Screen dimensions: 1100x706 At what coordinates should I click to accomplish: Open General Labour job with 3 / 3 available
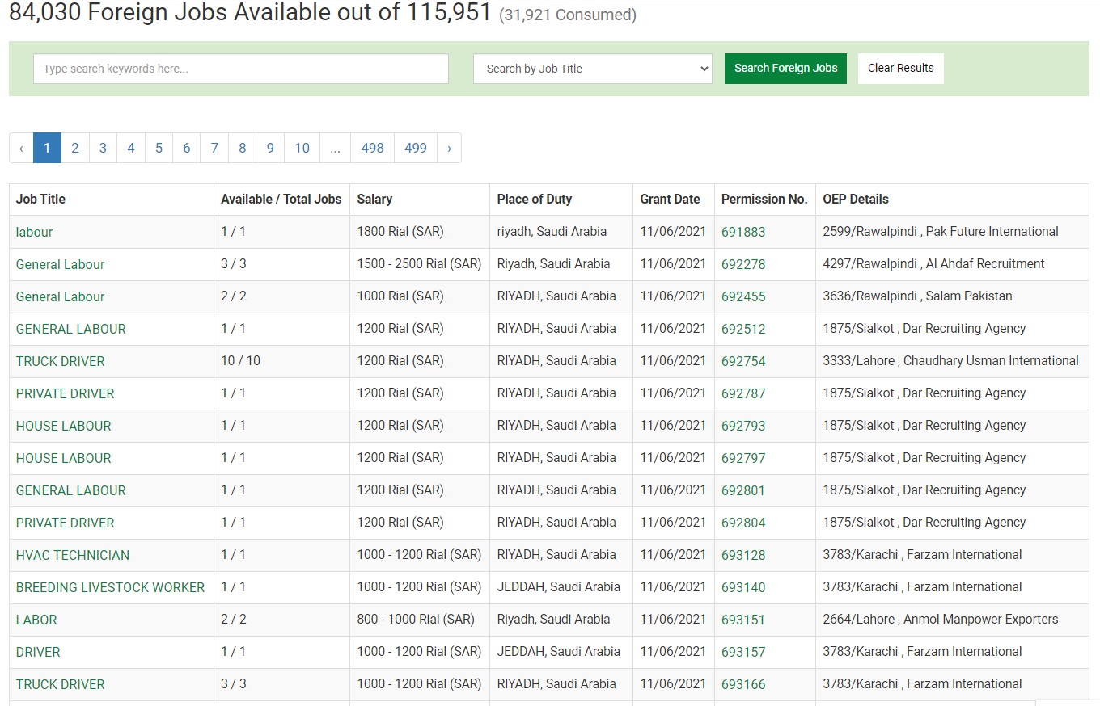point(60,264)
